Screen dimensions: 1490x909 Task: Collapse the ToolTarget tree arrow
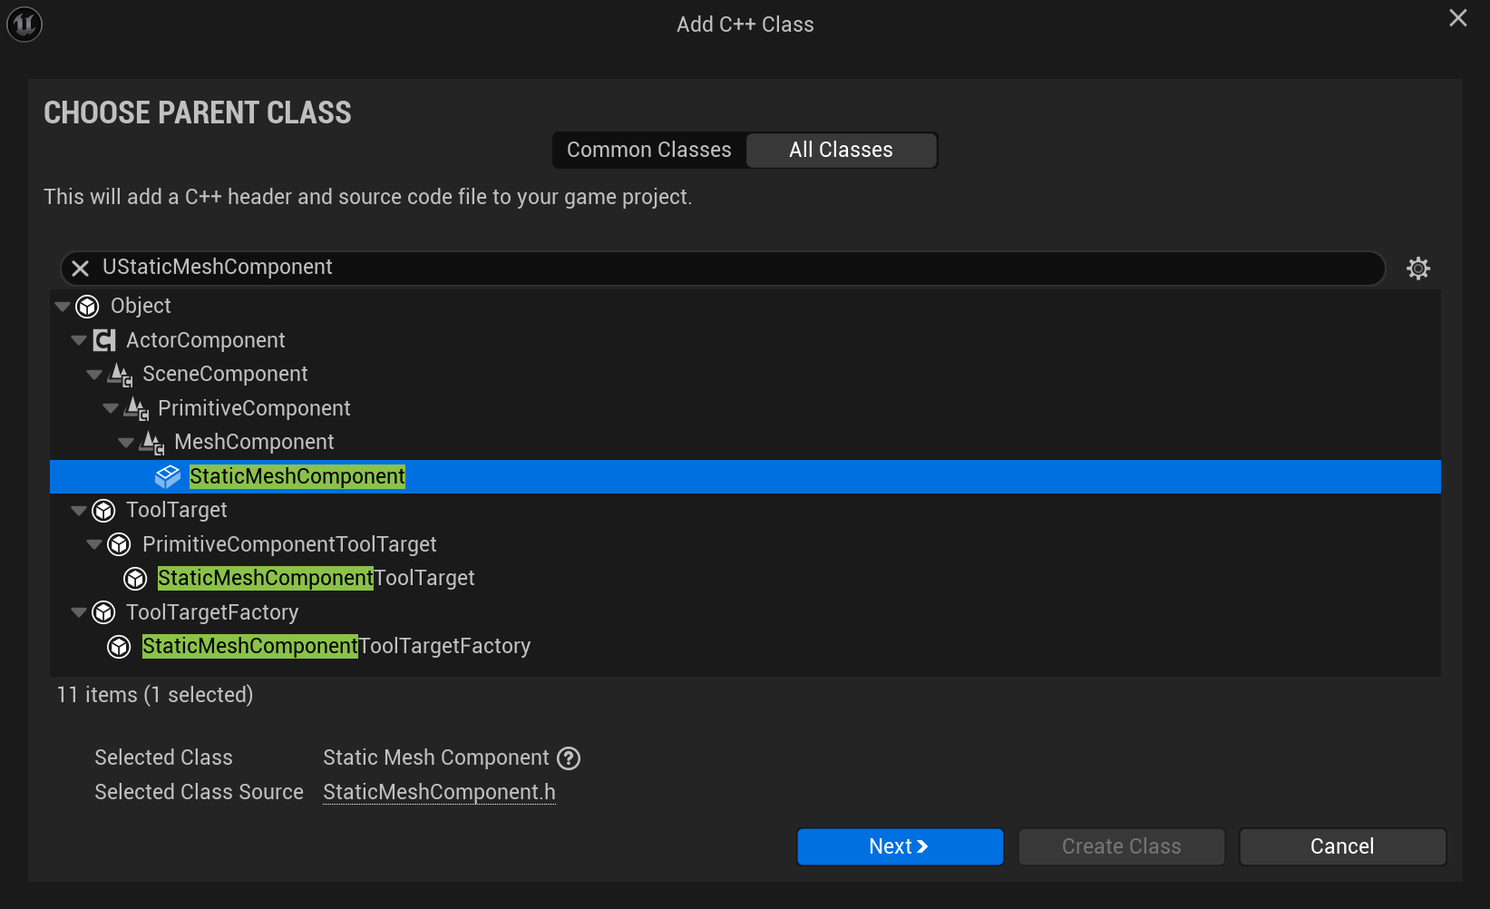(79, 511)
